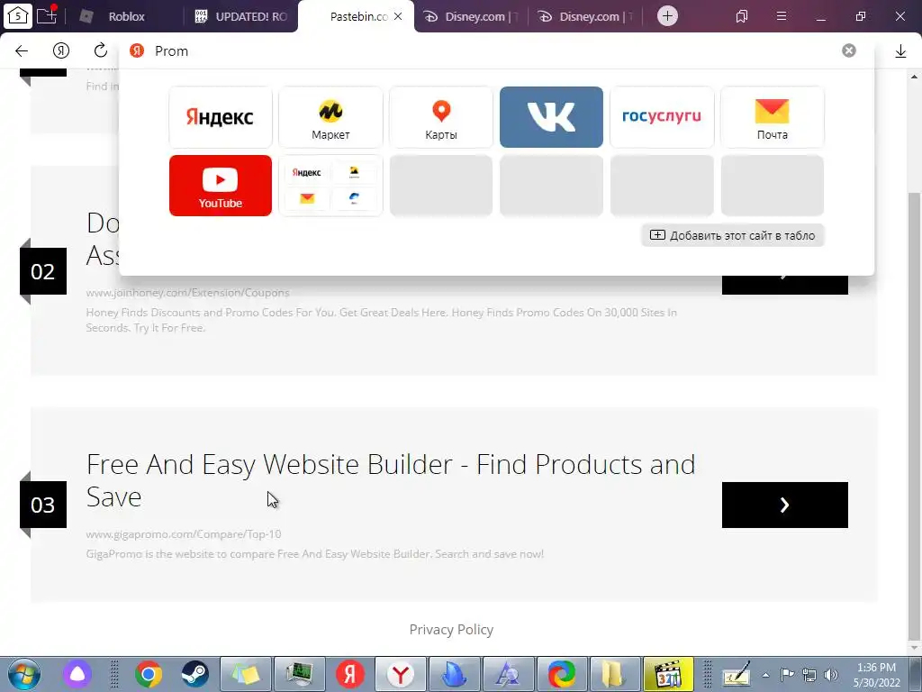Click arrow button for result 03
Viewport: 922px width, 692px height.
point(785,505)
